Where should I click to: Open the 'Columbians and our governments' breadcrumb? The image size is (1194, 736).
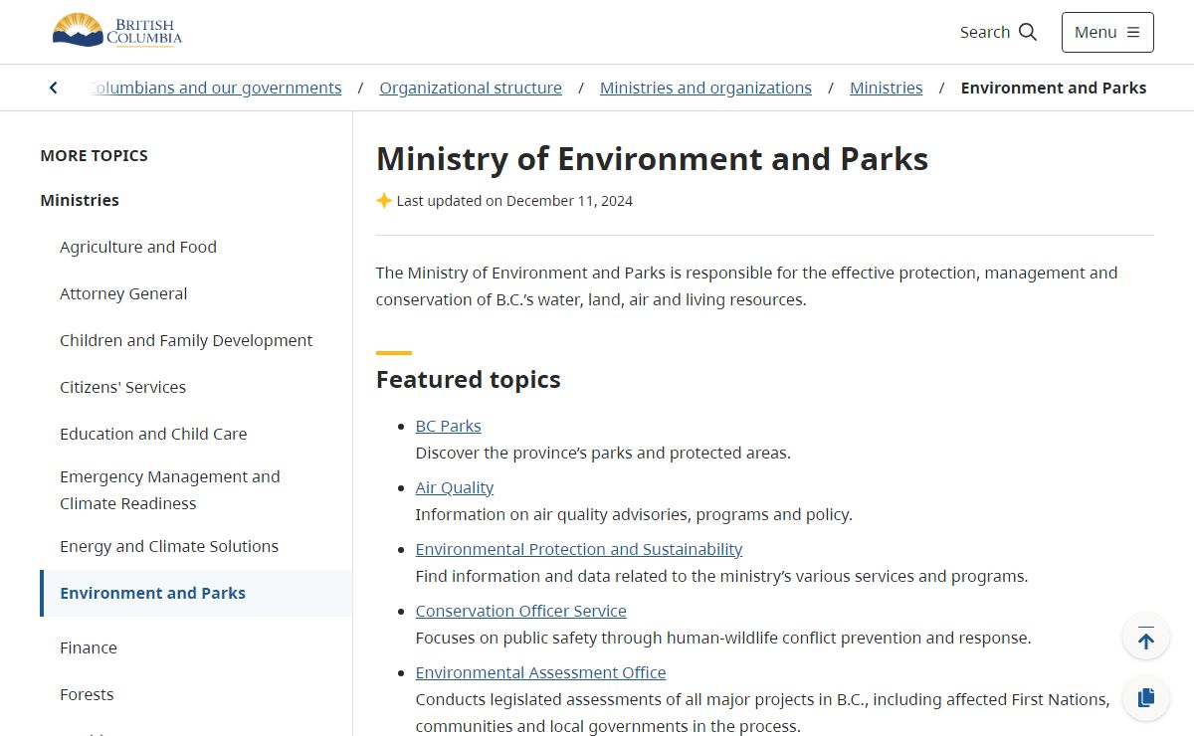click(215, 88)
